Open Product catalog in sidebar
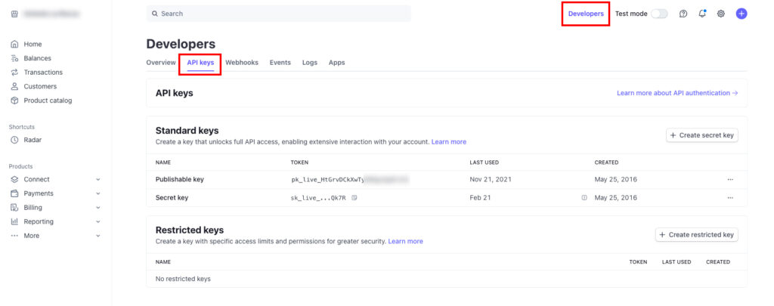The width and height of the screenshot is (774, 306). 48,100
